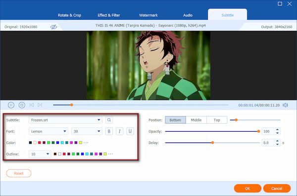This screenshot has height=196, width=297.
Task: Click the position offset slider
Action: pos(255,120)
